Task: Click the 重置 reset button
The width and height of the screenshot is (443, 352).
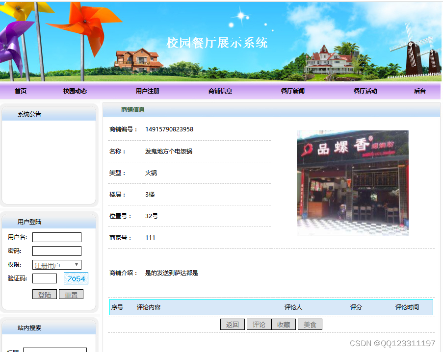Action: (71, 295)
